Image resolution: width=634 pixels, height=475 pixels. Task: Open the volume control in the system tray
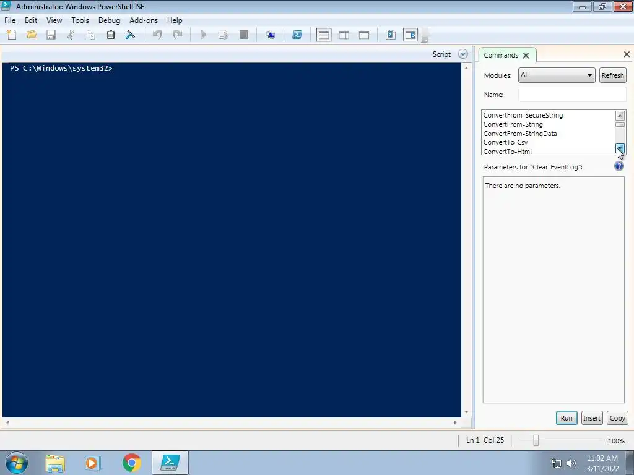[x=571, y=463]
